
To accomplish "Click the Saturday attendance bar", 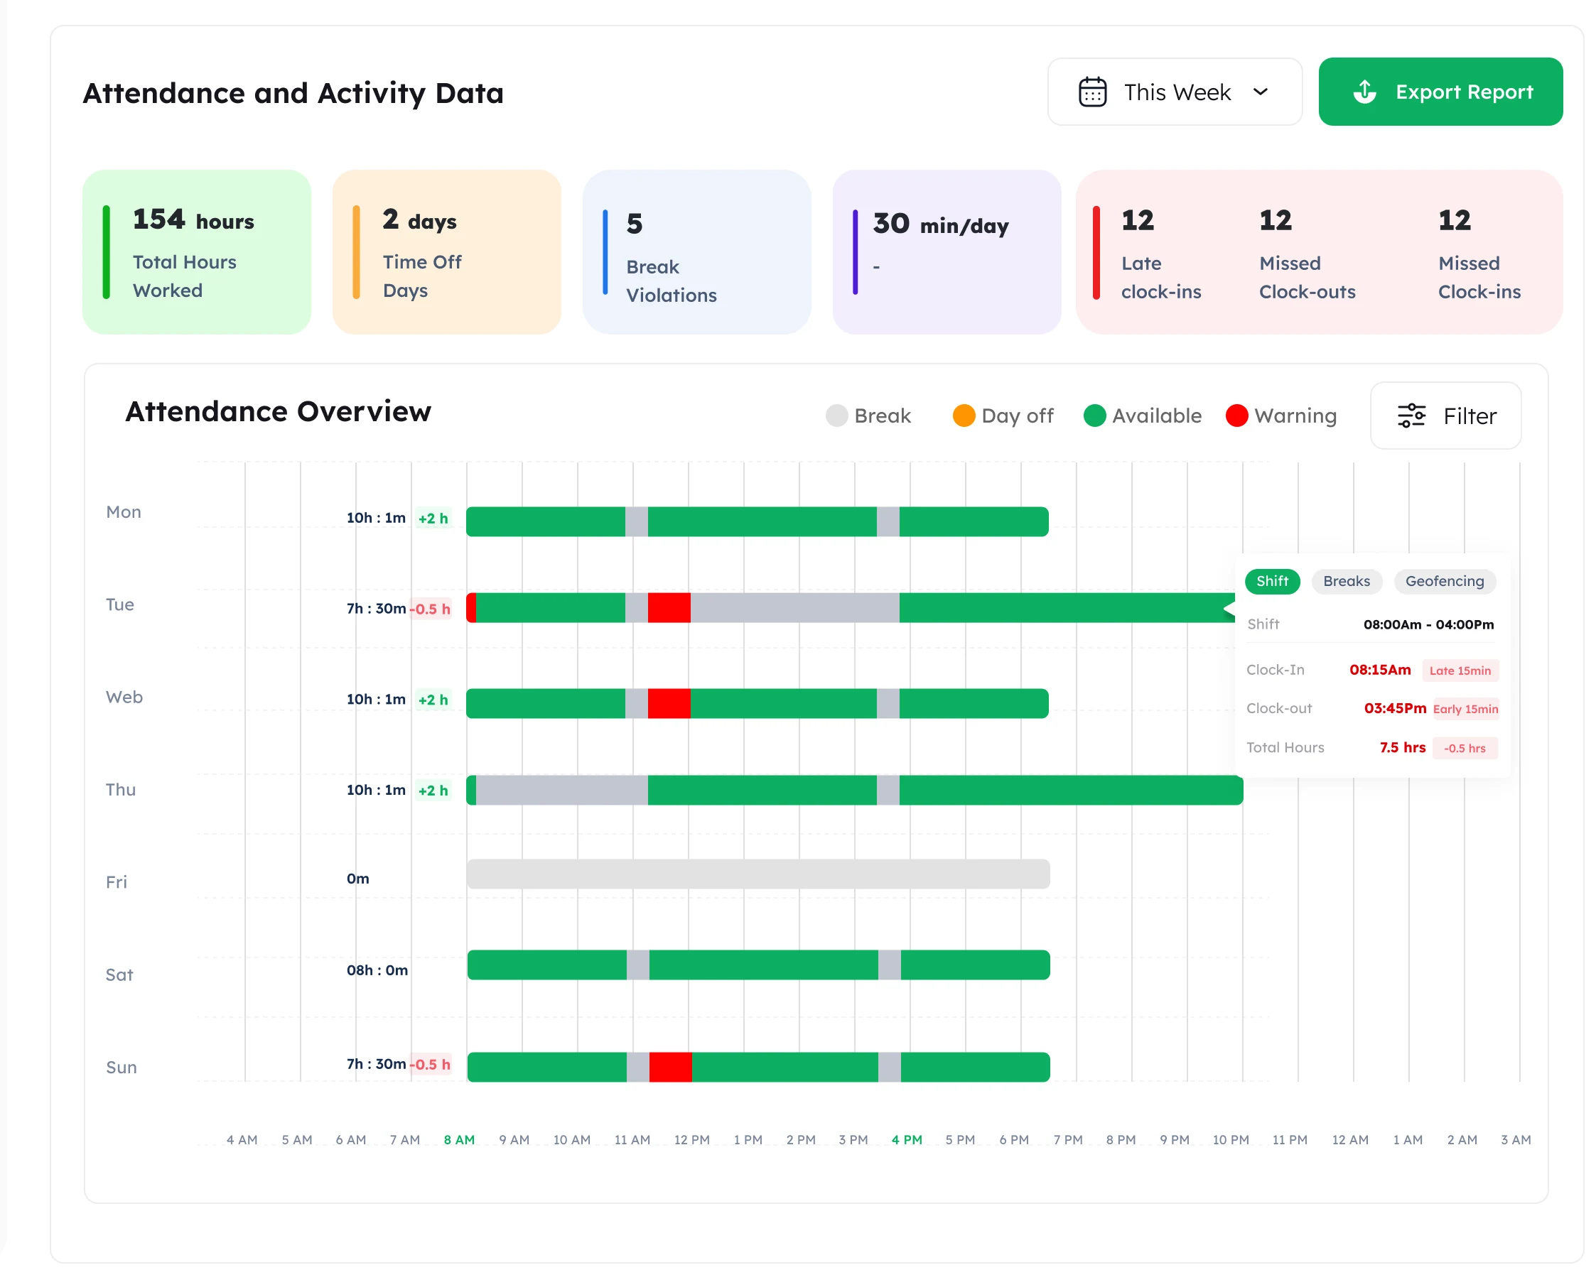I will [x=759, y=966].
